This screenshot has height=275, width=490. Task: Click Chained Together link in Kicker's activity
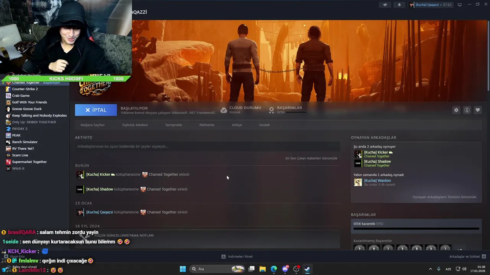pos(163,175)
